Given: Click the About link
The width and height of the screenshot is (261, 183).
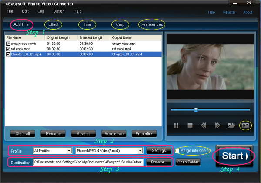Looking at the screenshot, I should click(x=248, y=12).
